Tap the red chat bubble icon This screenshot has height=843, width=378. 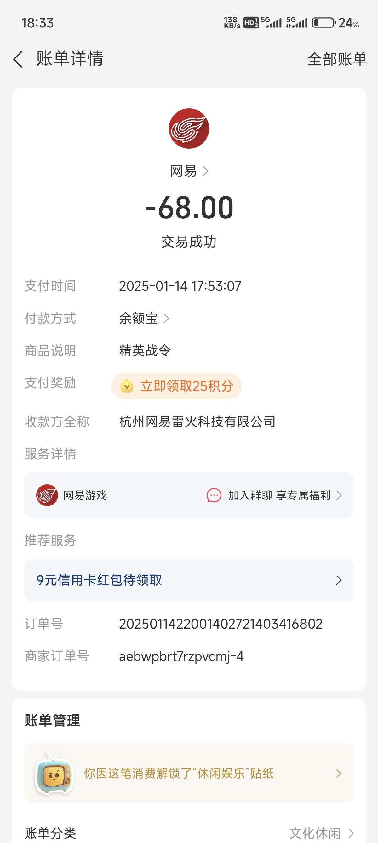pyautogui.click(x=214, y=495)
